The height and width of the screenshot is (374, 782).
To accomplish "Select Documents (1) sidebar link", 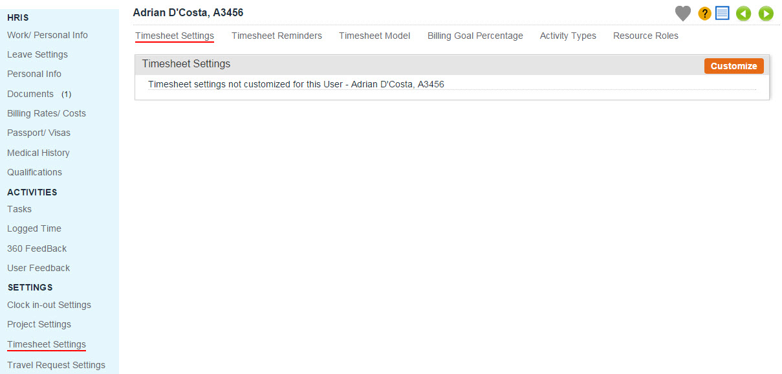I will tap(39, 94).
